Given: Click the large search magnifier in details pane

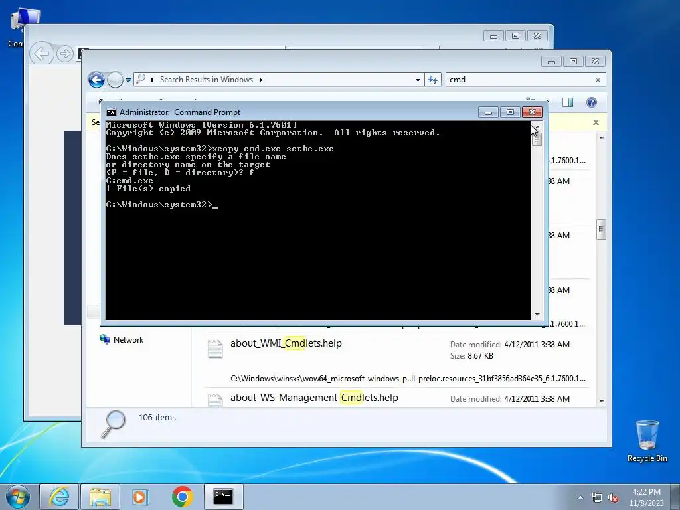Looking at the screenshot, I should coord(114,424).
